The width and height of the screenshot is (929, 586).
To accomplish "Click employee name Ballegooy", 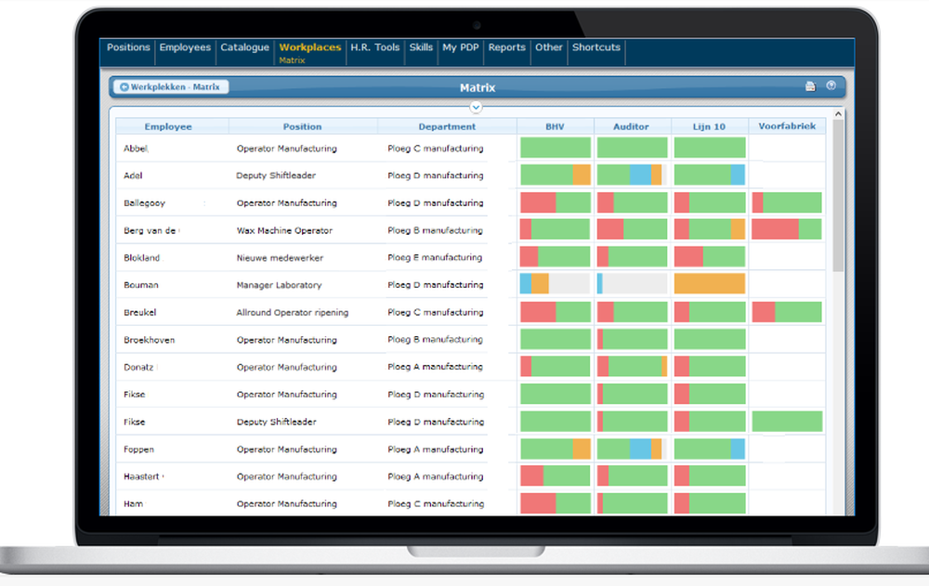I will (145, 203).
